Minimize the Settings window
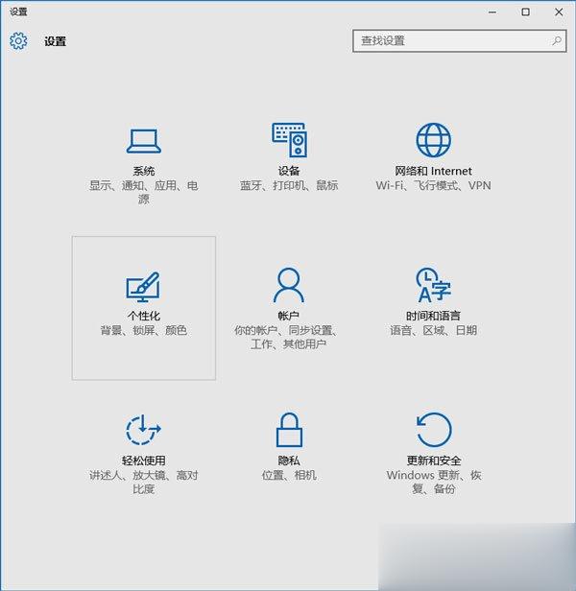Viewport: 576px width, 591px height. [492, 12]
